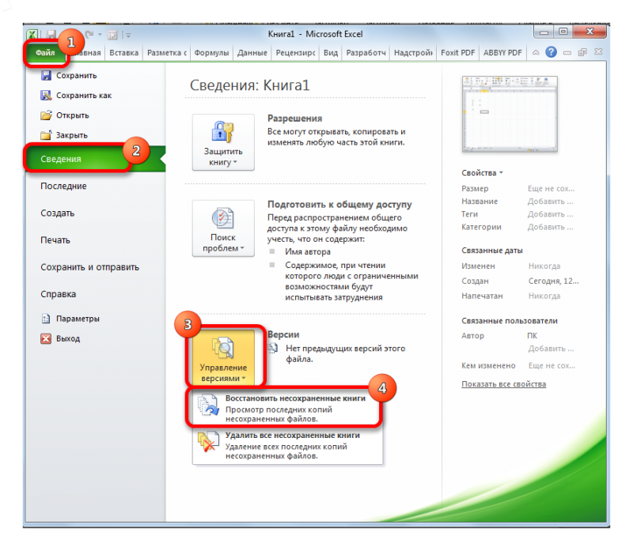Open Сохранить и отправить
The height and width of the screenshot is (551, 633).
click(x=89, y=267)
